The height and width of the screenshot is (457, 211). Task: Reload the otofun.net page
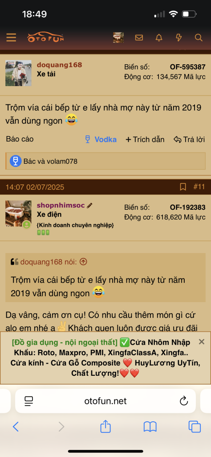click(184, 401)
